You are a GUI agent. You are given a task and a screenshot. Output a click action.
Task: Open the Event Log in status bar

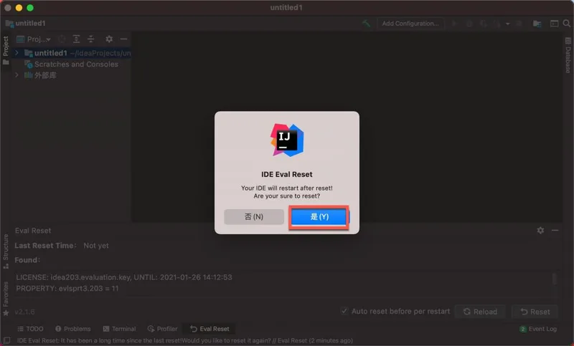coord(537,329)
